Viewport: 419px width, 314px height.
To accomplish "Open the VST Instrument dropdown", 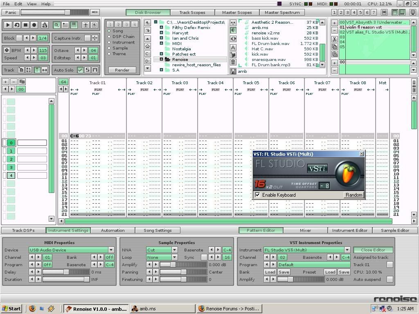I will [347, 250].
